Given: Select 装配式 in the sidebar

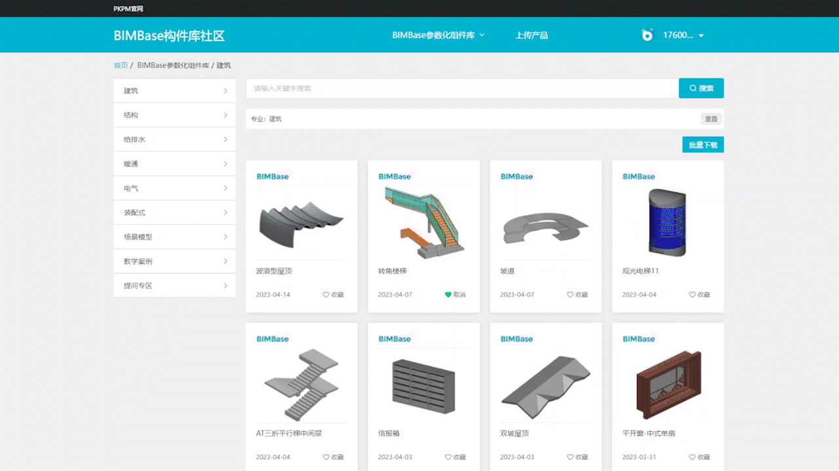Looking at the screenshot, I should click(x=174, y=213).
